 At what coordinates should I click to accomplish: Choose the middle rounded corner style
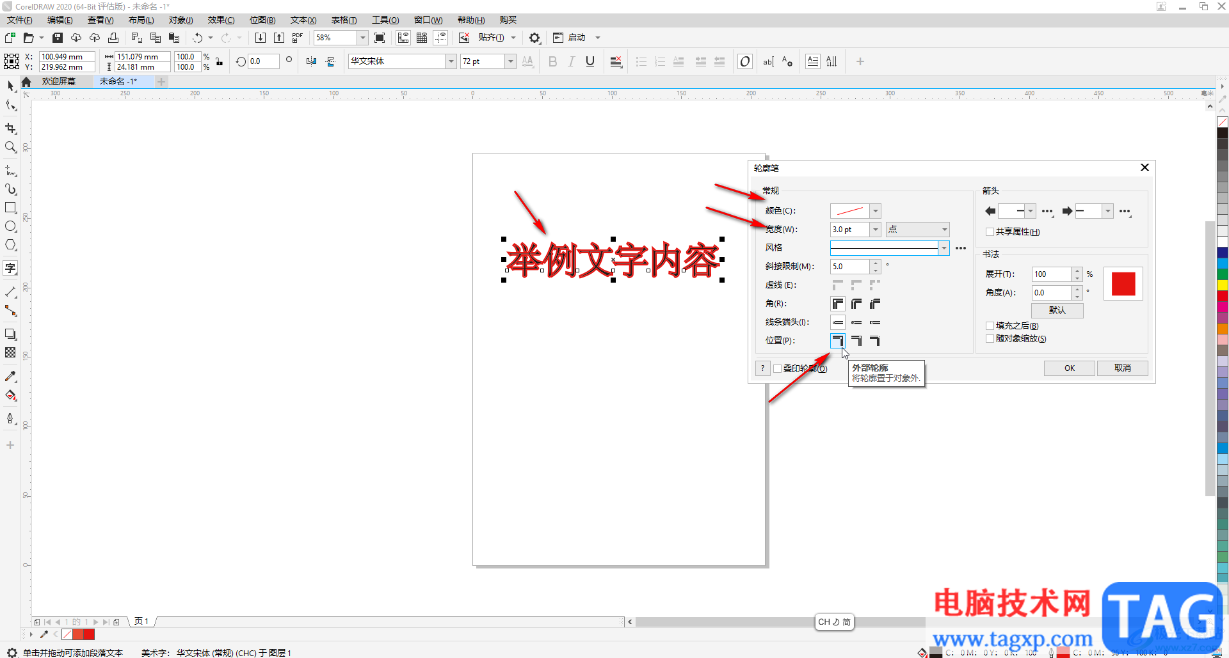[856, 304]
